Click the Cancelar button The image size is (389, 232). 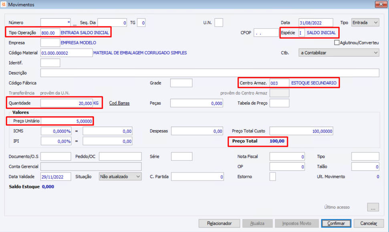tap(369, 223)
